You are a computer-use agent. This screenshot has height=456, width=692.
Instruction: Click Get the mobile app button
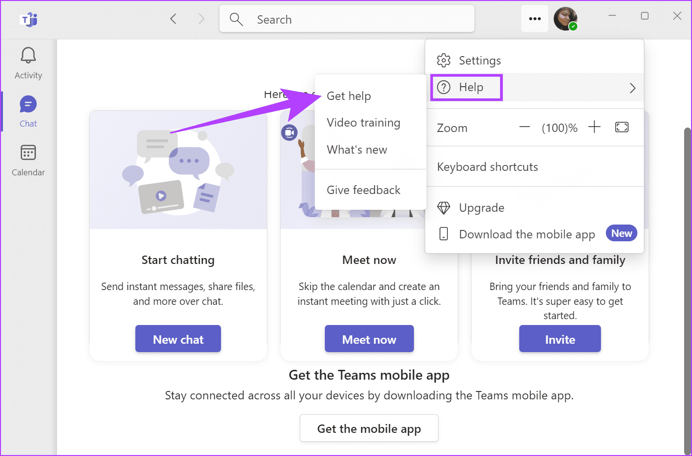[369, 428]
